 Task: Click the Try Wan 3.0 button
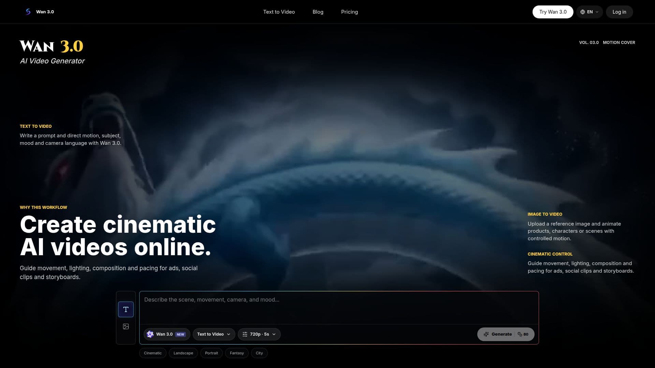[x=553, y=12]
